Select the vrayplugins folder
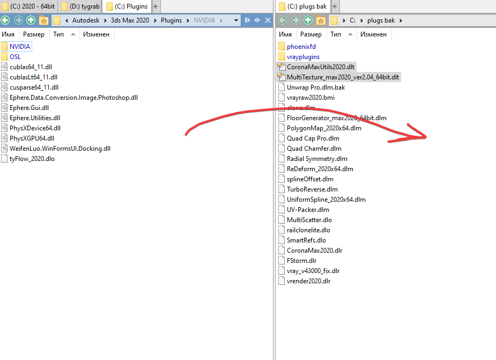 pos(303,57)
